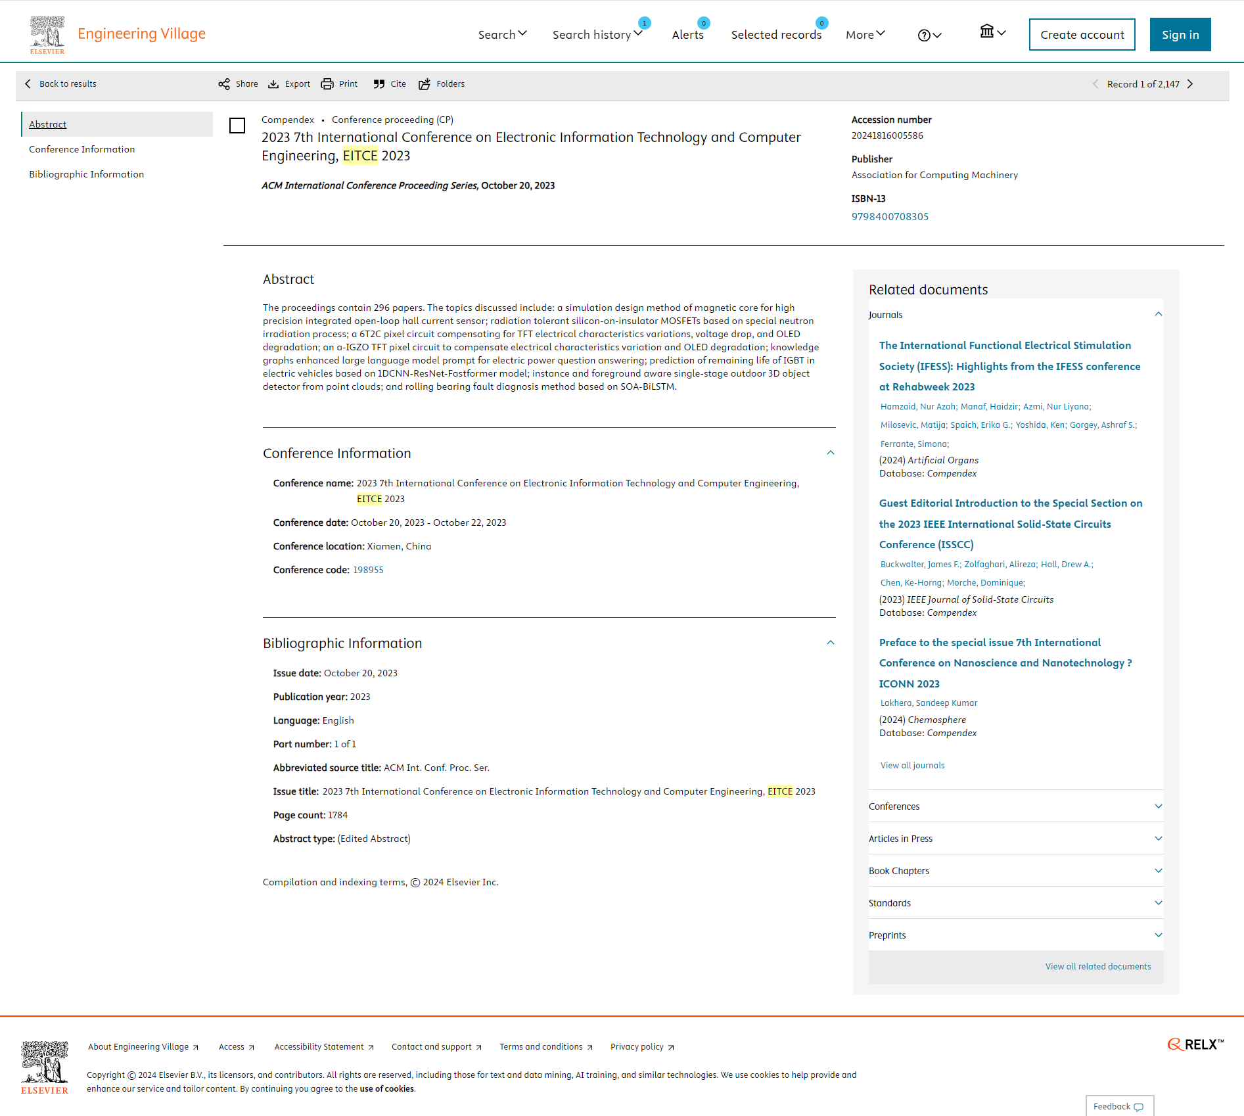
Task: Collapse the Journals related documents section
Action: point(1159,314)
